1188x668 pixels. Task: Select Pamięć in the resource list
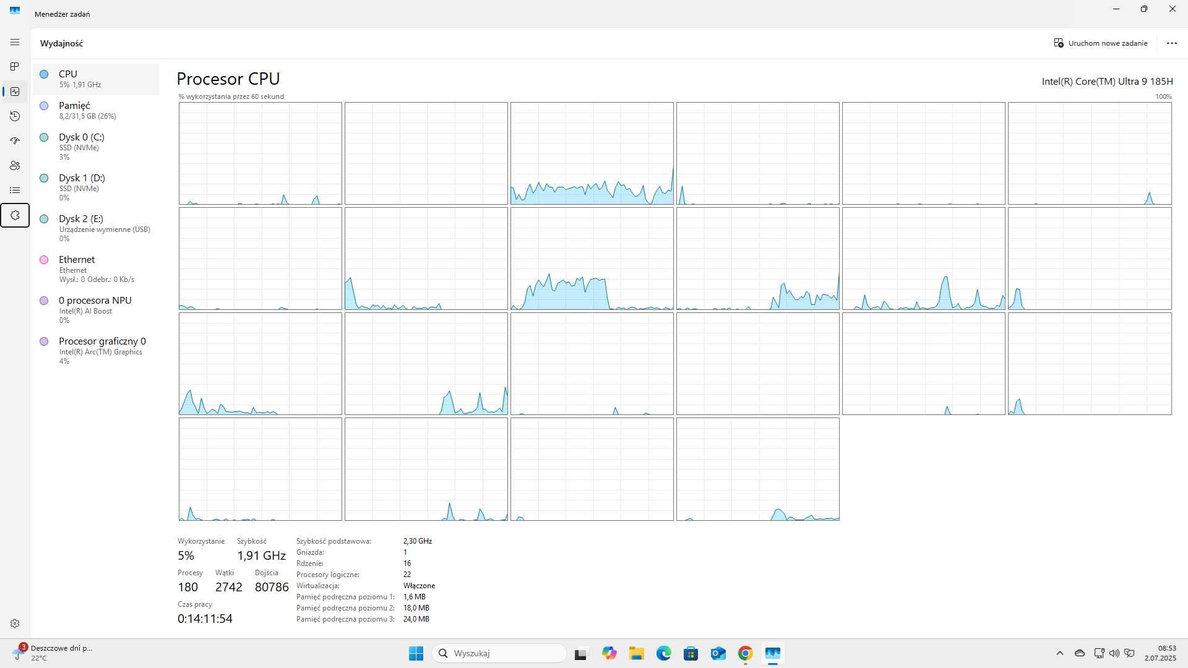[x=96, y=110]
